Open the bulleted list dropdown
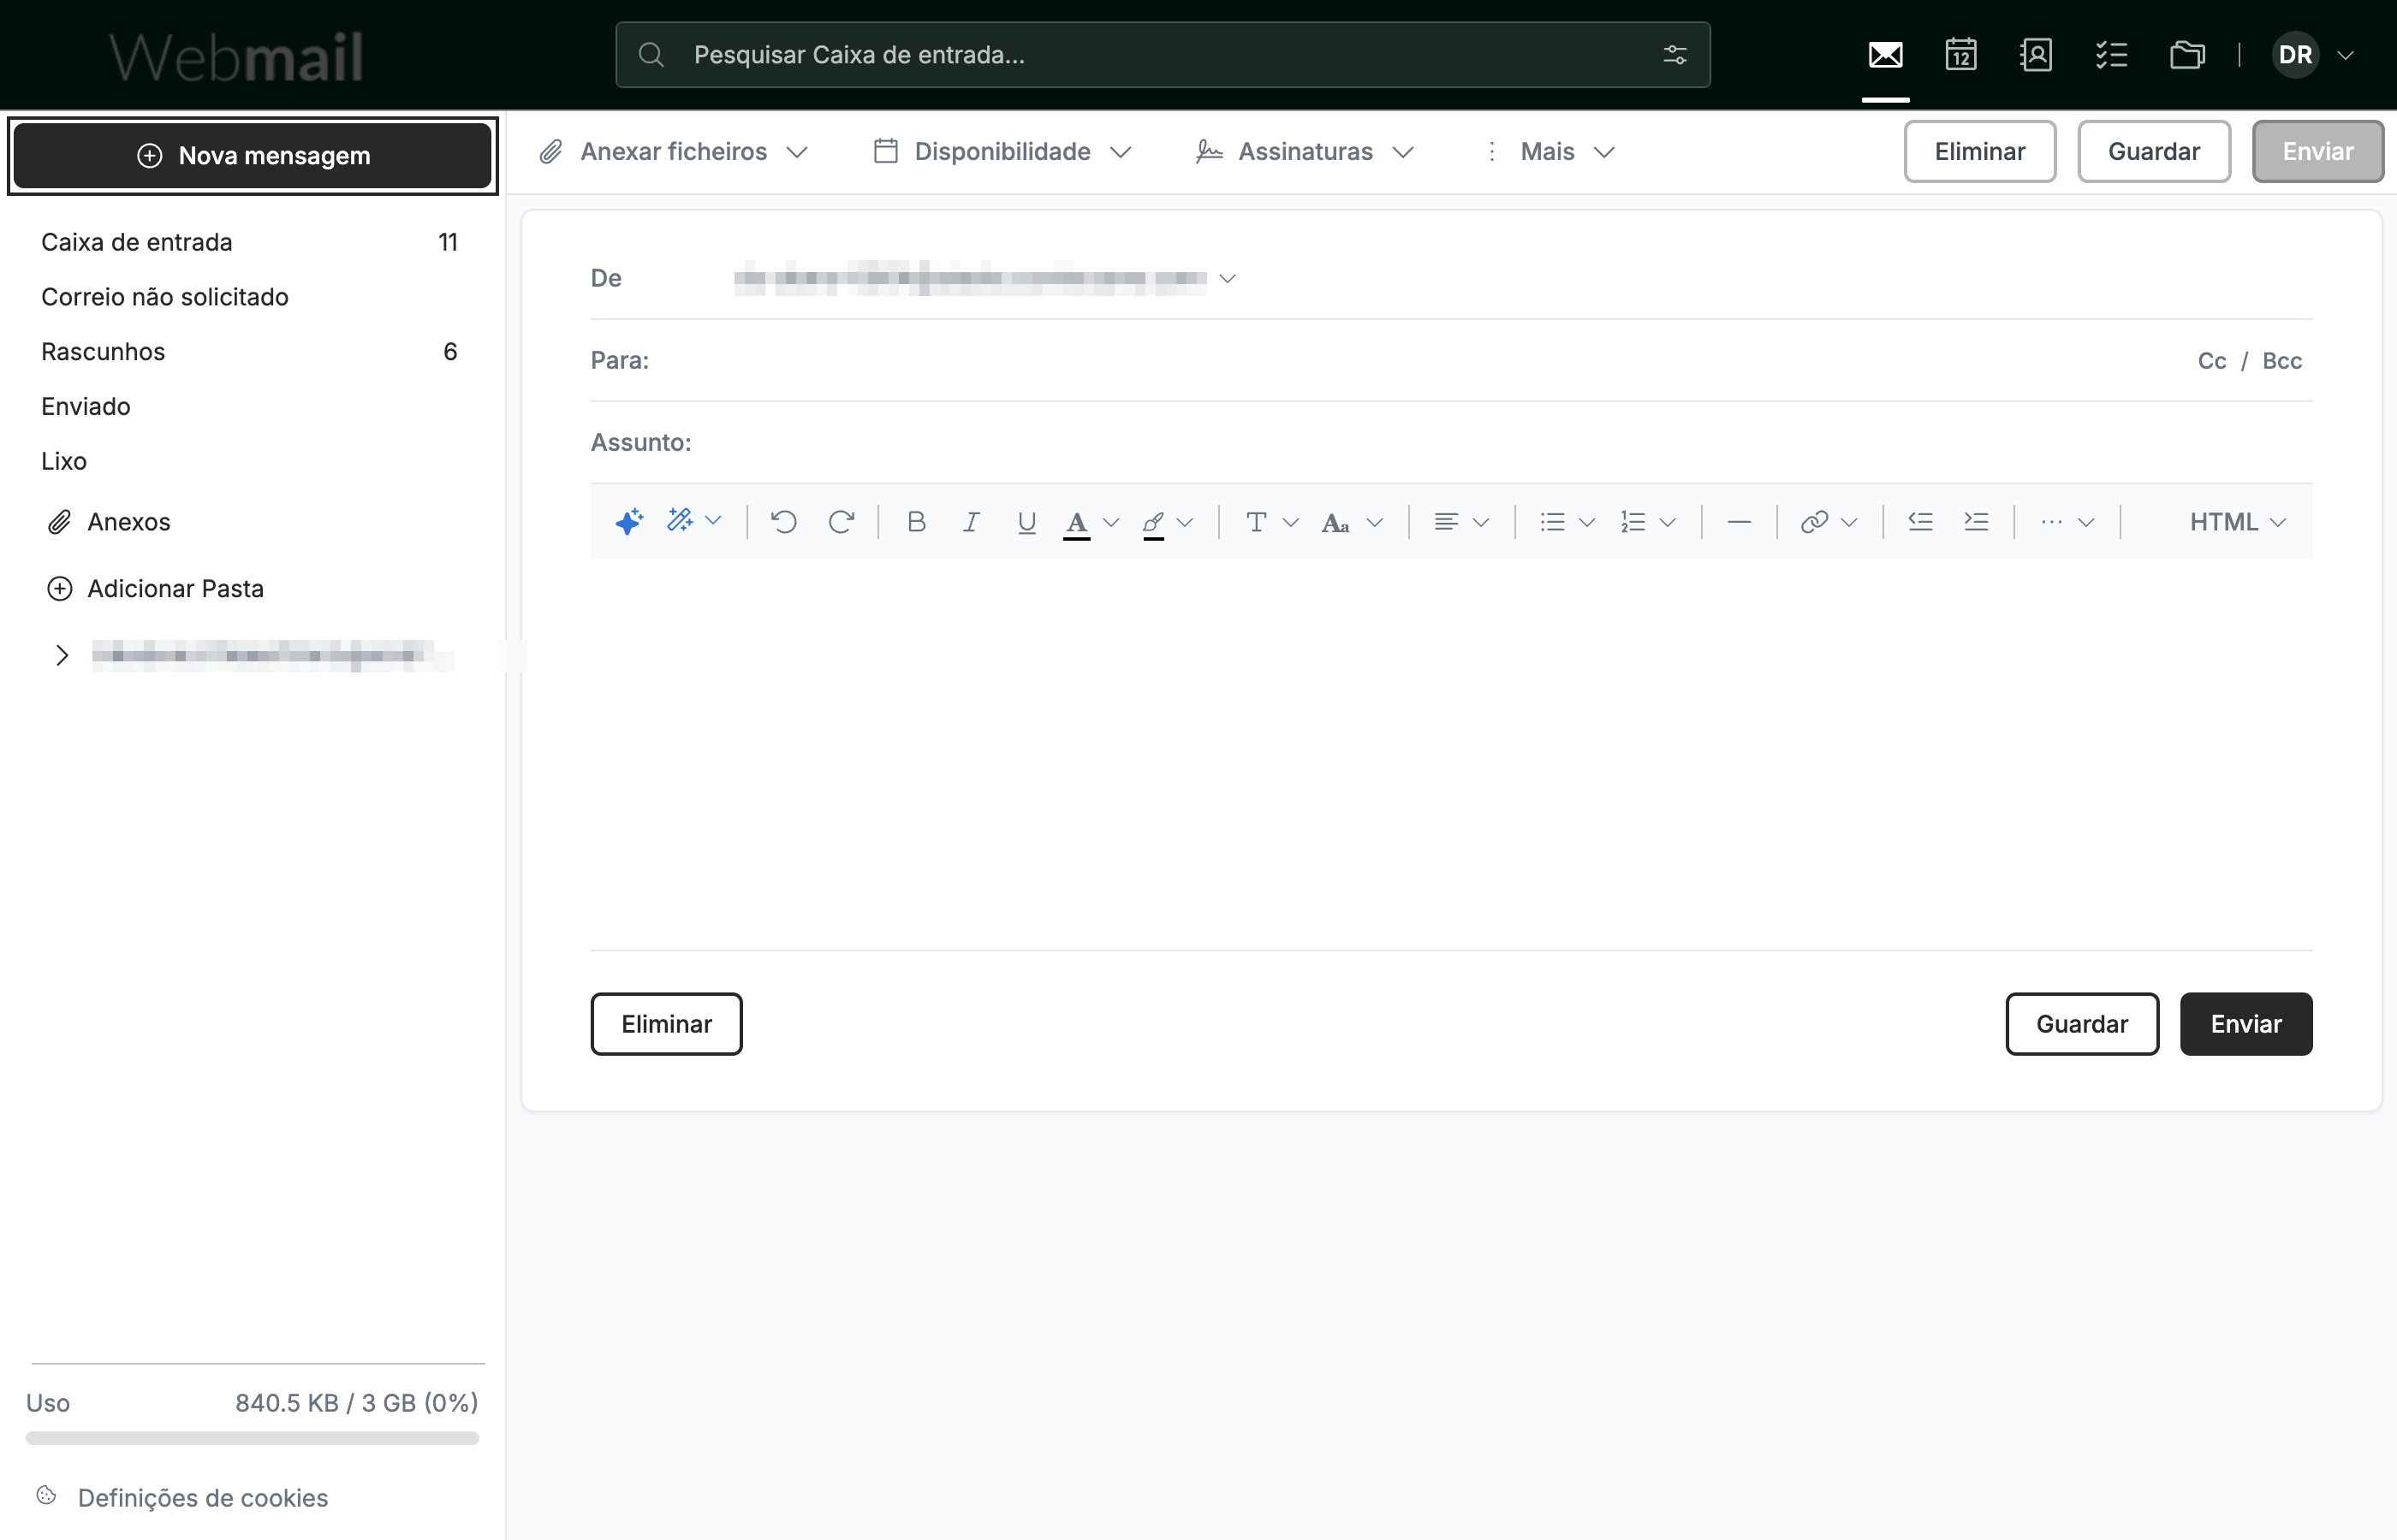Image resolution: width=2397 pixels, height=1540 pixels. click(1567, 522)
